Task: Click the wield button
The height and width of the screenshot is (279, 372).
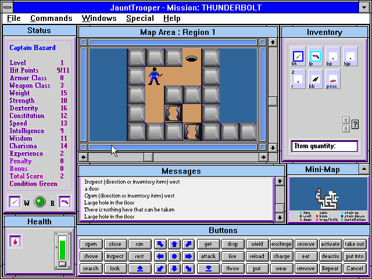Action: (x=257, y=244)
